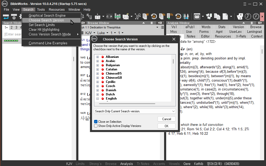Click the stacked pages with orange W icon
Image resolution: width=266 pixels, height=166 pixels.
(146, 16)
